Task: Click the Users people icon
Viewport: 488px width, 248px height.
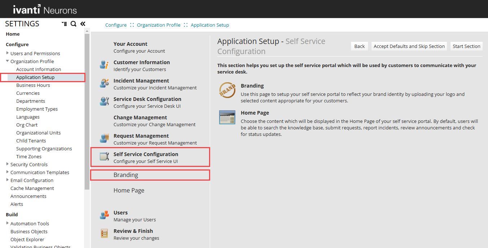Action: point(104,215)
